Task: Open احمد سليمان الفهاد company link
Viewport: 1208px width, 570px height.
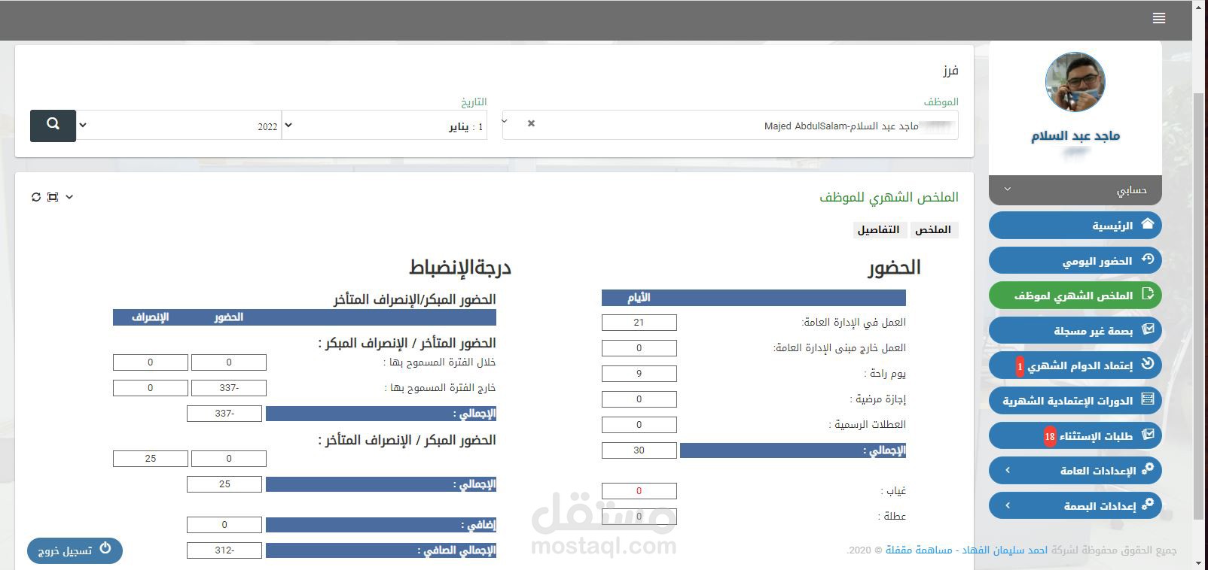Action: (1005, 550)
